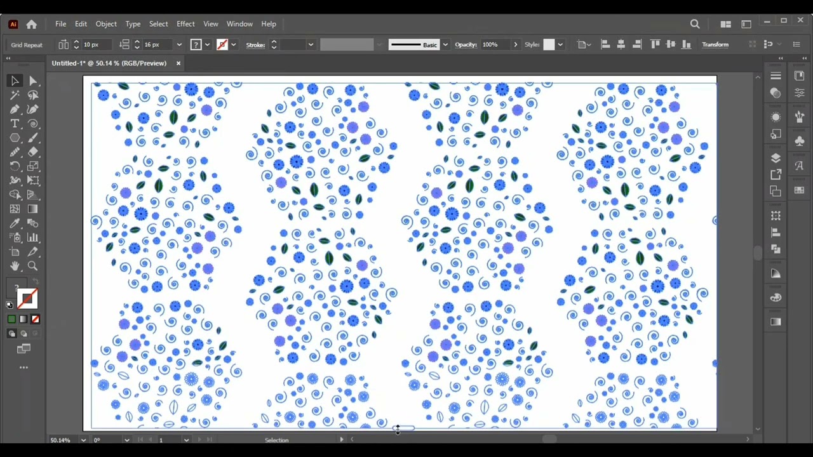Viewport: 813px width, 457px height.
Task: Select the Slice tool
Action: click(x=33, y=252)
